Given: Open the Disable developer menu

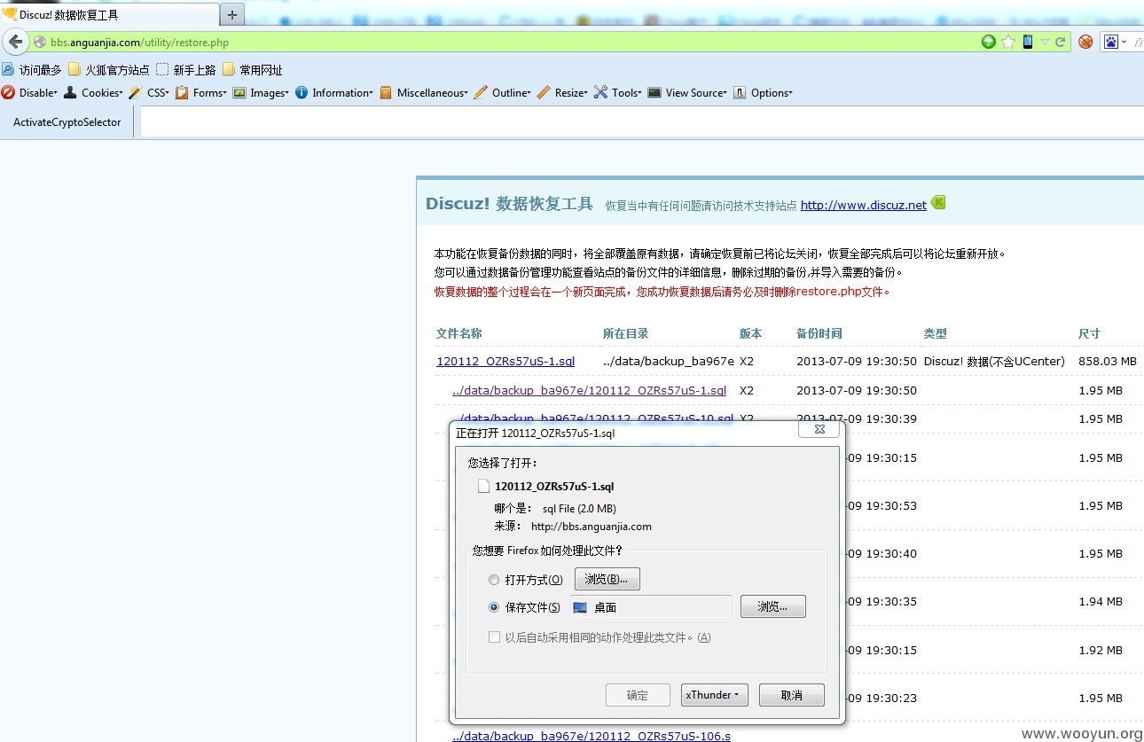Looking at the screenshot, I should pos(29,92).
